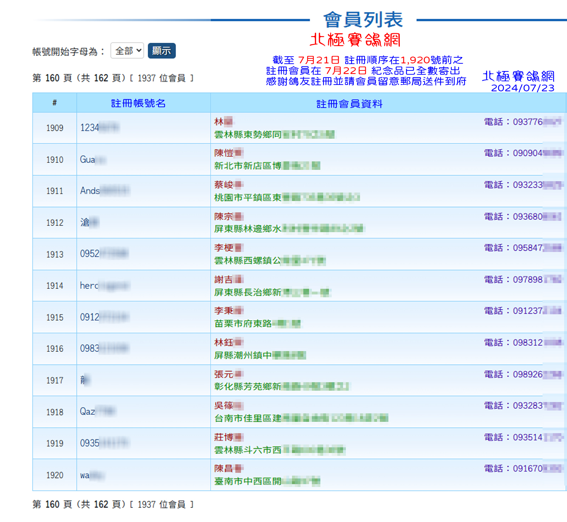Select row number 1917

55,380
